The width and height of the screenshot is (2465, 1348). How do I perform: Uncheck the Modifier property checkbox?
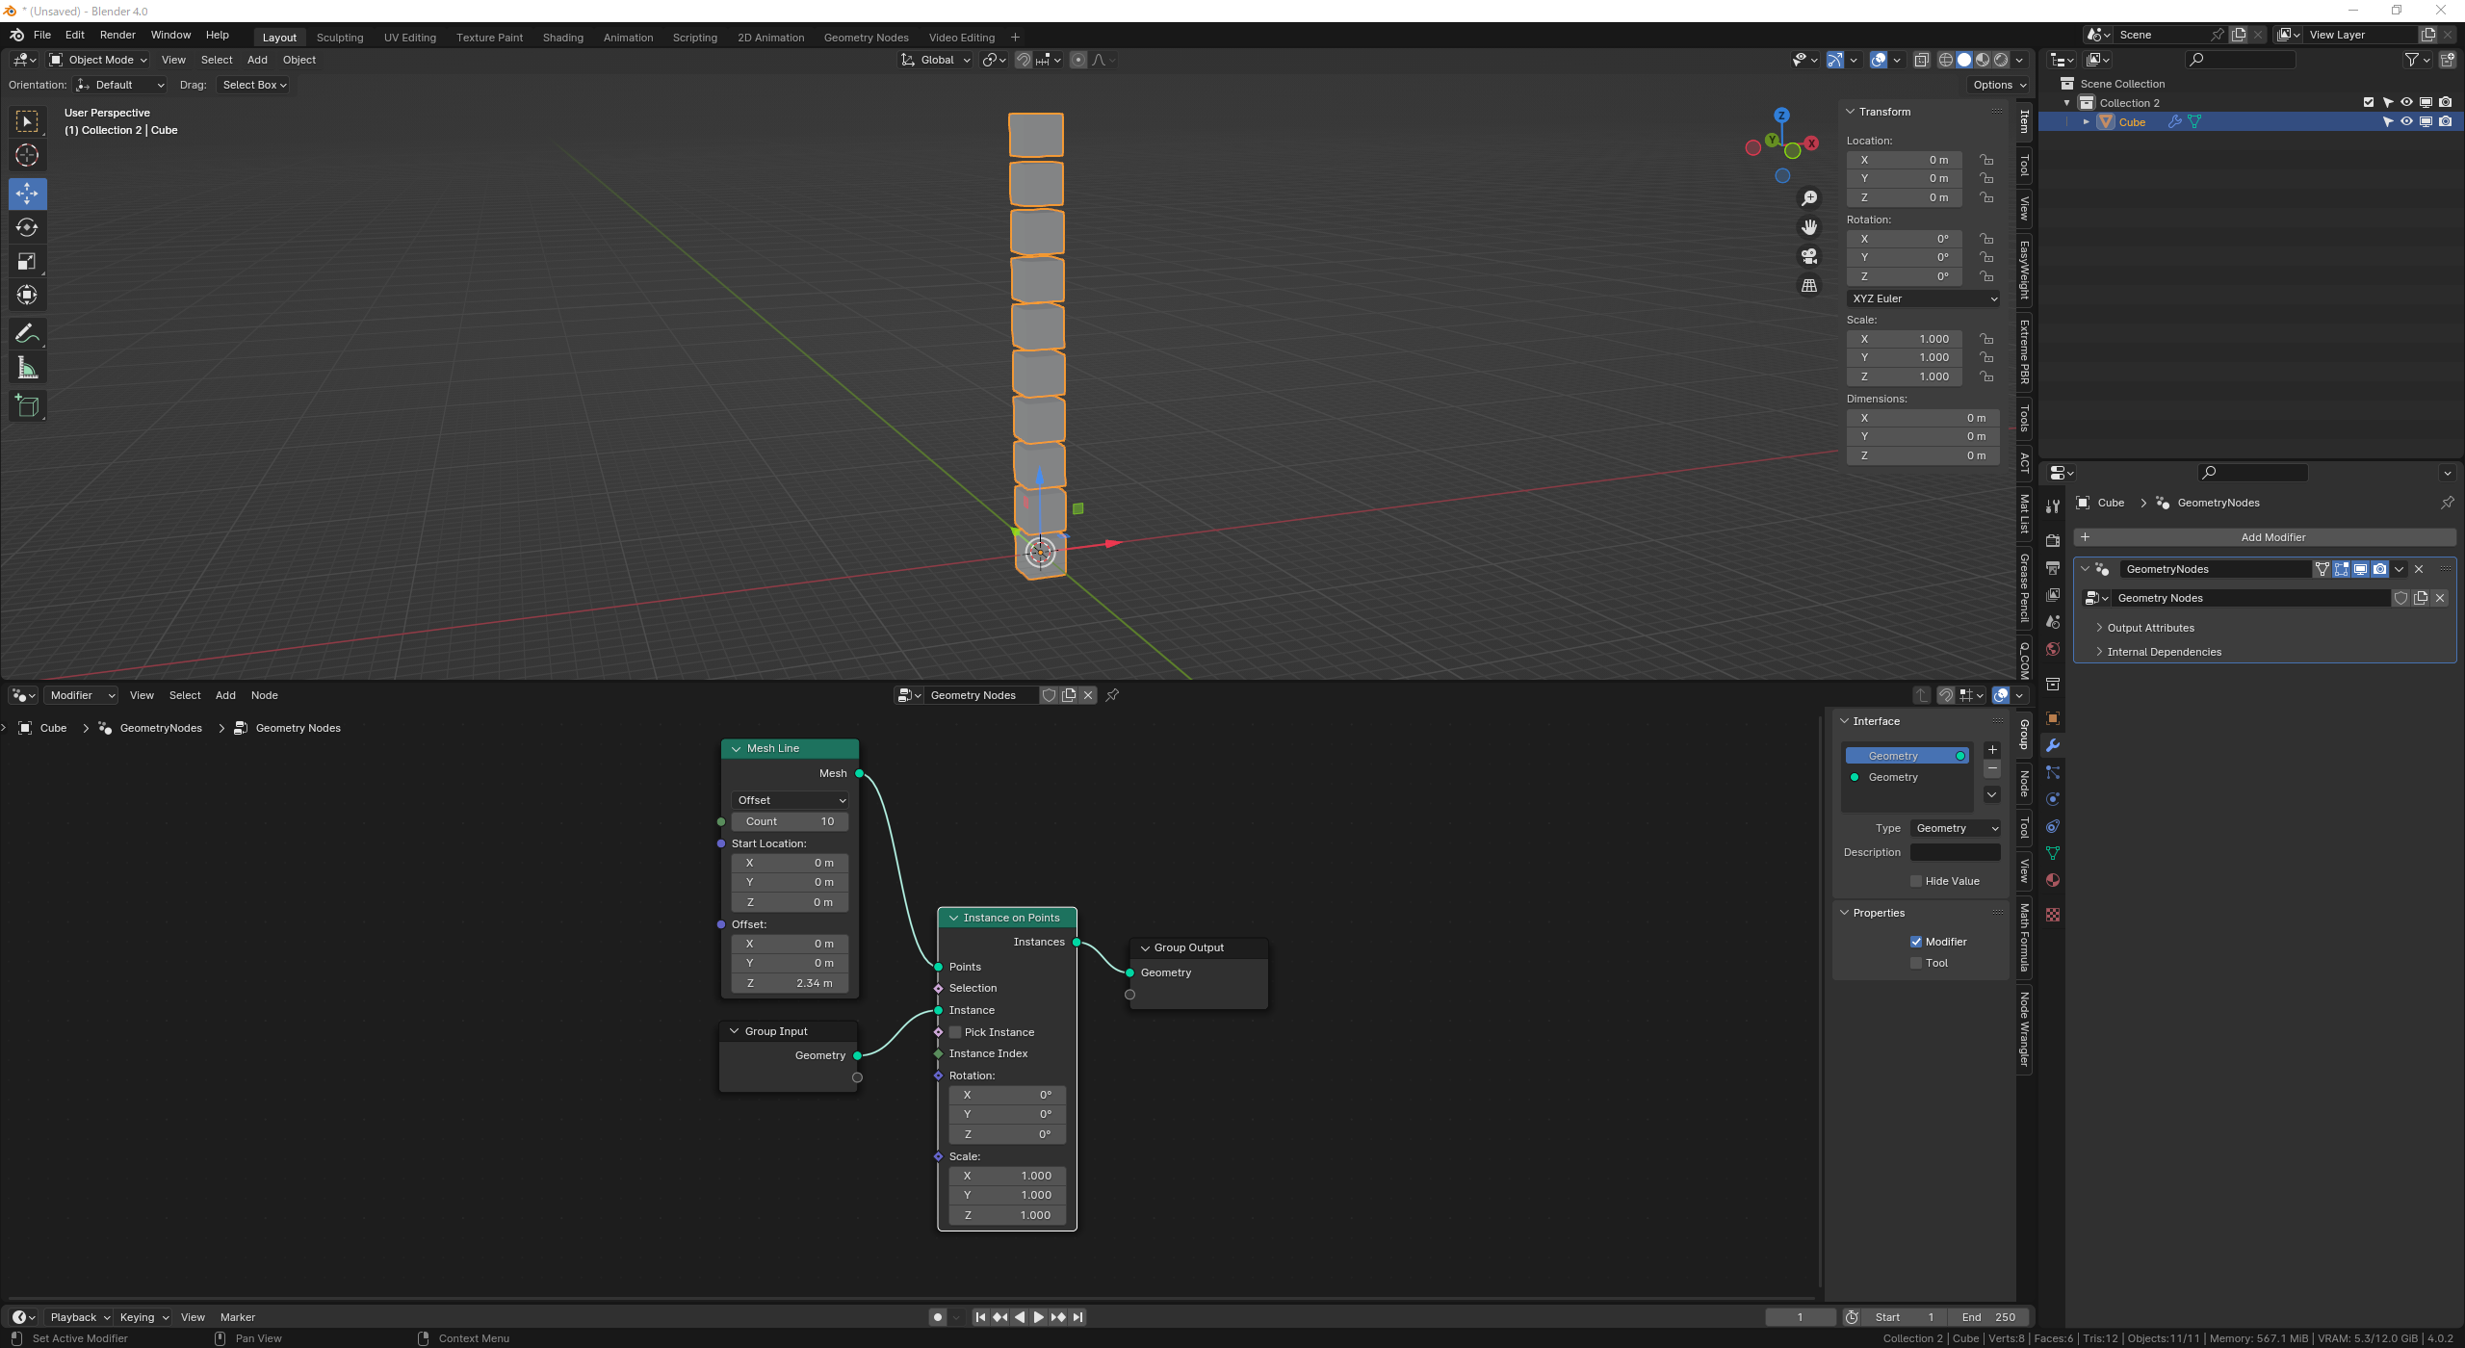[x=1916, y=942]
